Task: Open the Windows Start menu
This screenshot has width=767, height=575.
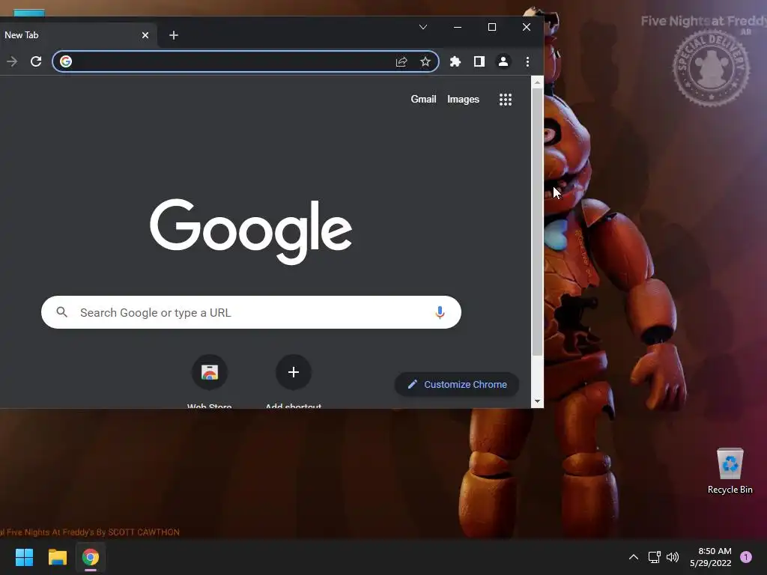Action: coord(24,557)
